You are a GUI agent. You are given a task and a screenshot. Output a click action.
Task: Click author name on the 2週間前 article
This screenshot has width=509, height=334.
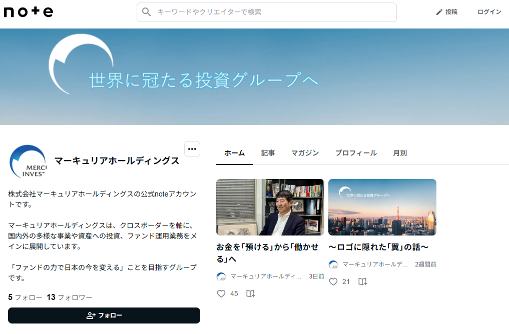click(x=375, y=264)
